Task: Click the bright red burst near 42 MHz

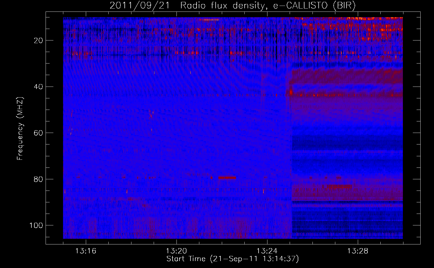Action: [x=291, y=92]
